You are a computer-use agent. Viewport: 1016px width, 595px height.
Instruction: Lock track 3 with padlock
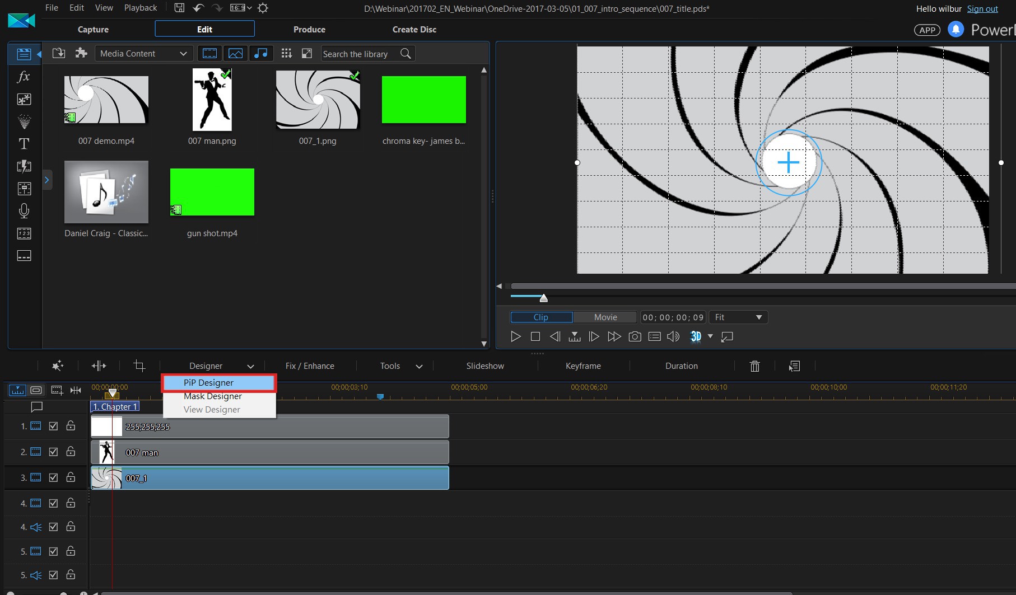[71, 477]
